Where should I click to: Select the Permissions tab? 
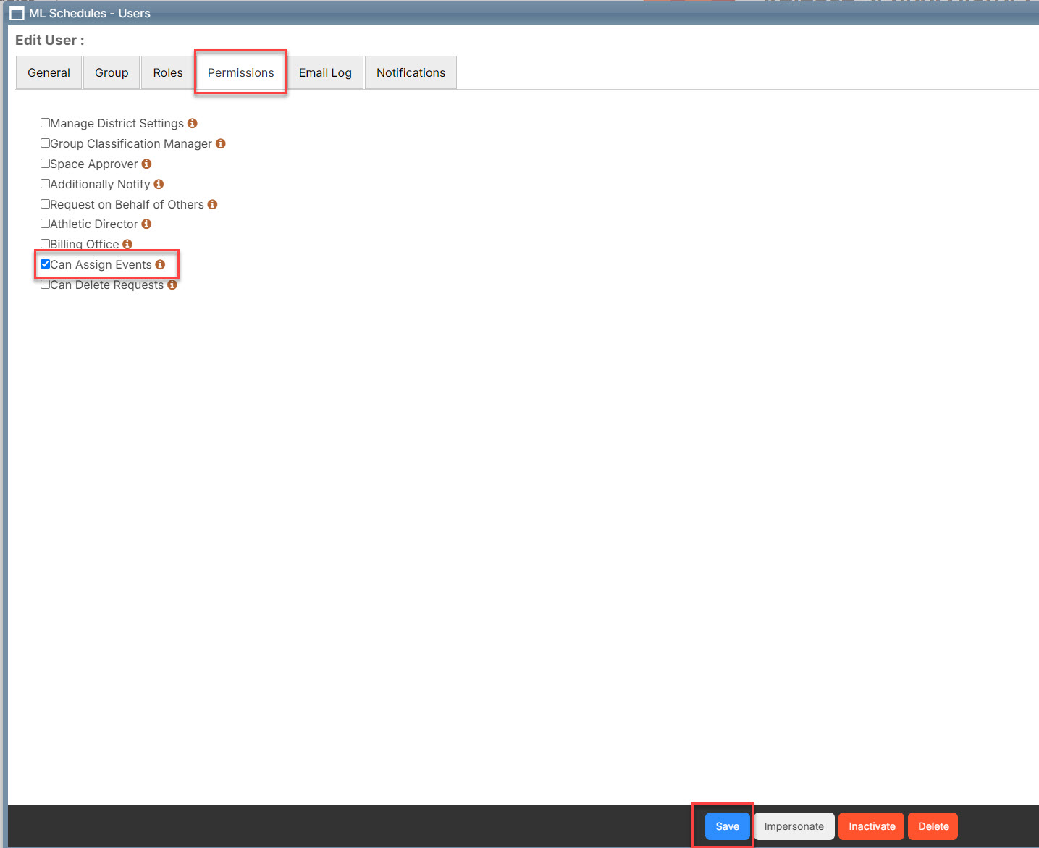click(x=241, y=72)
